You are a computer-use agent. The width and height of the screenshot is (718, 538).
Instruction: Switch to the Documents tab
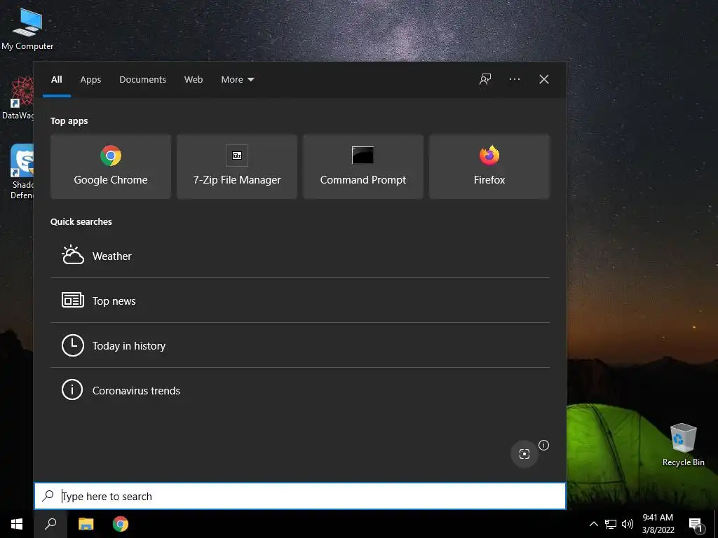pyautogui.click(x=142, y=80)
